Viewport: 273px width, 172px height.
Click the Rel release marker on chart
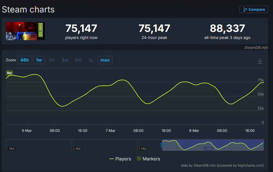point(9,73)
